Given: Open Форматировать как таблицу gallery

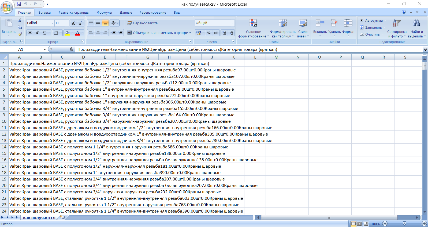Looking at the screenshot, I should pos(282,28).
